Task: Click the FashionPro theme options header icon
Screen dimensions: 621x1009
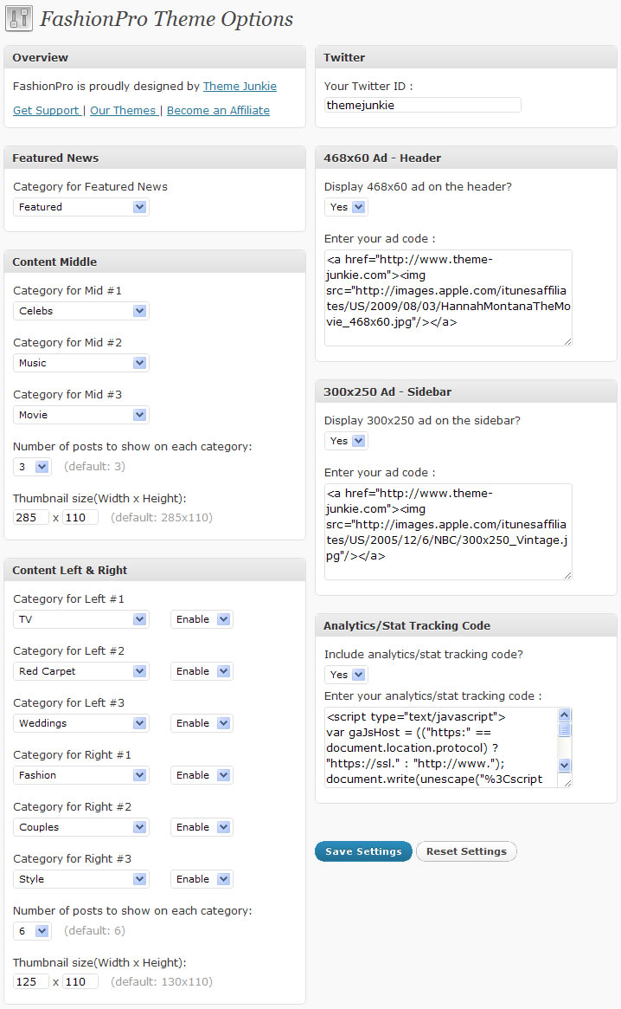Action: pyautogui.click(x=19, y=19)
